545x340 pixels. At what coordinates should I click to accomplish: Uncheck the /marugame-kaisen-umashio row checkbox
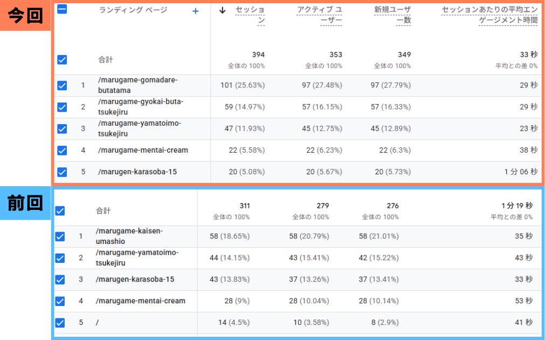click(x=60, y=236)
